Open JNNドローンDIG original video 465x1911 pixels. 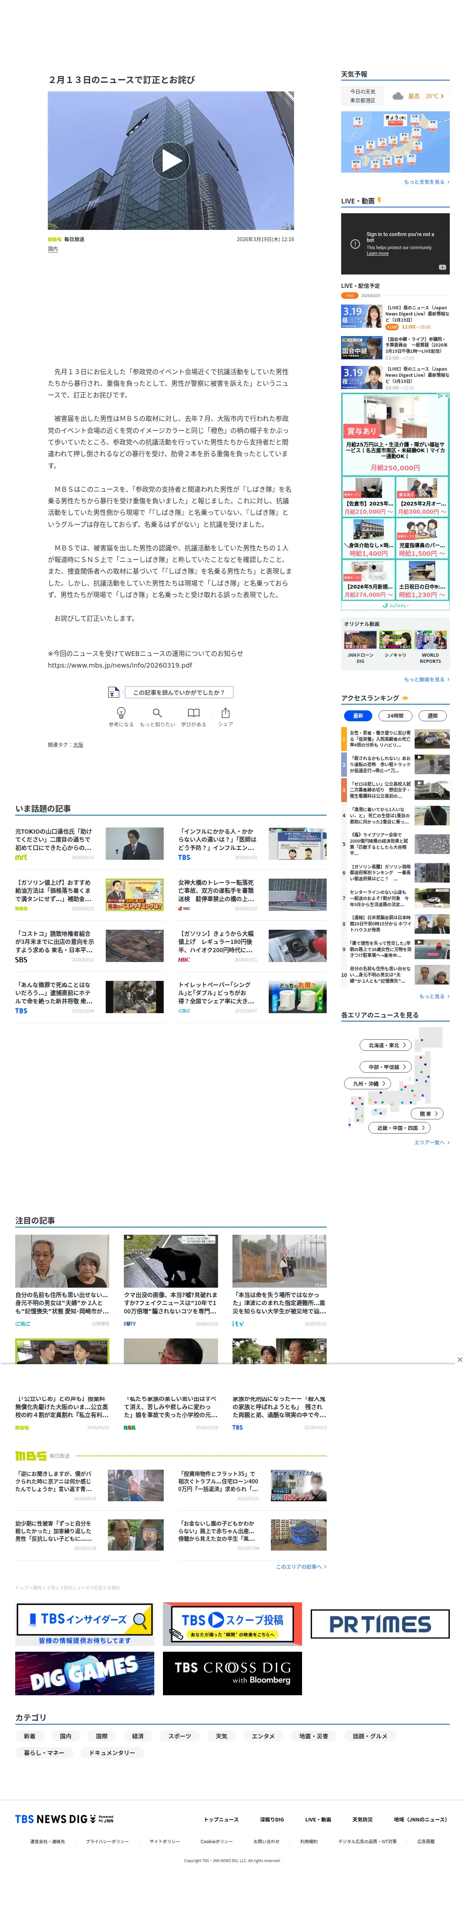click(x=360, y=647)
